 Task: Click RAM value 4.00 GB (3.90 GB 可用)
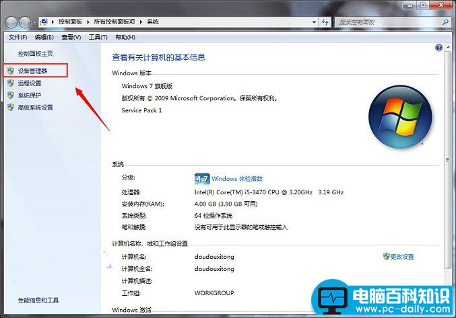(226, 204)
